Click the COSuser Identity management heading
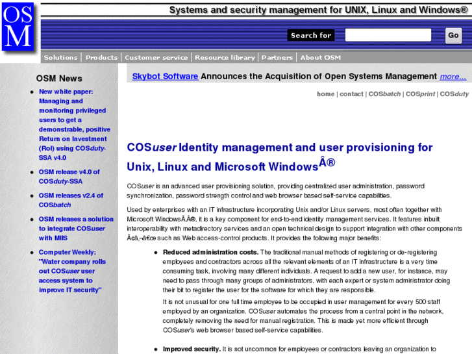 point(279,157)
